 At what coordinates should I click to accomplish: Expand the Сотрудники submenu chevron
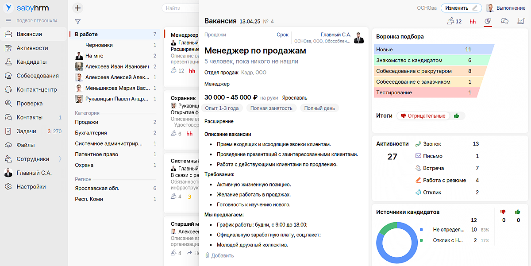pyautogui.click(x=60, y=159)
